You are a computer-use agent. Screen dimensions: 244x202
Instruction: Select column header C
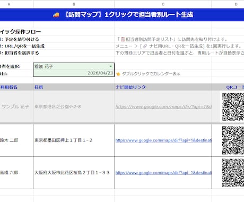point(163,4)
